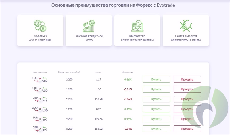Click the GBP/USD price 1.38
Screen dimensions: 230x135
99,89
